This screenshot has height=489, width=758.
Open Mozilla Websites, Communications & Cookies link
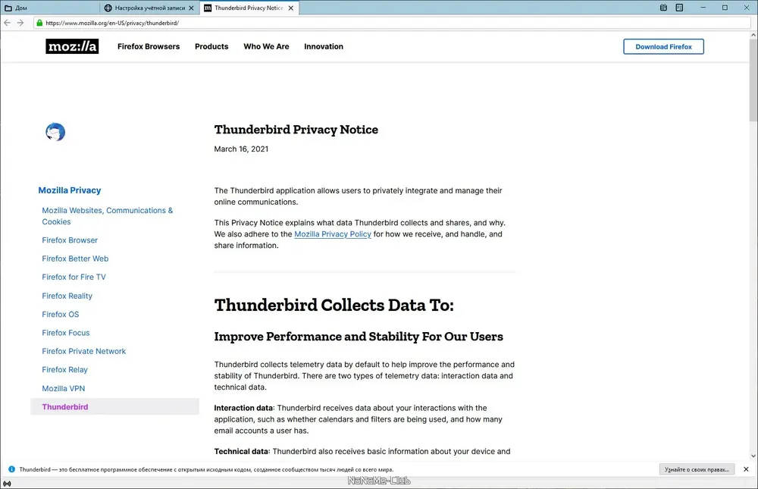(108, 216)
